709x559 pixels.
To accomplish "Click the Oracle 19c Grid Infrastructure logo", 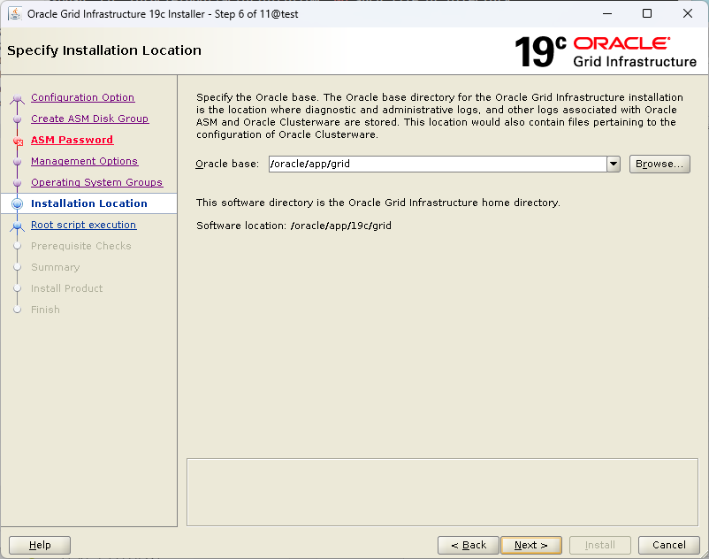I will (x=606, y=51).
